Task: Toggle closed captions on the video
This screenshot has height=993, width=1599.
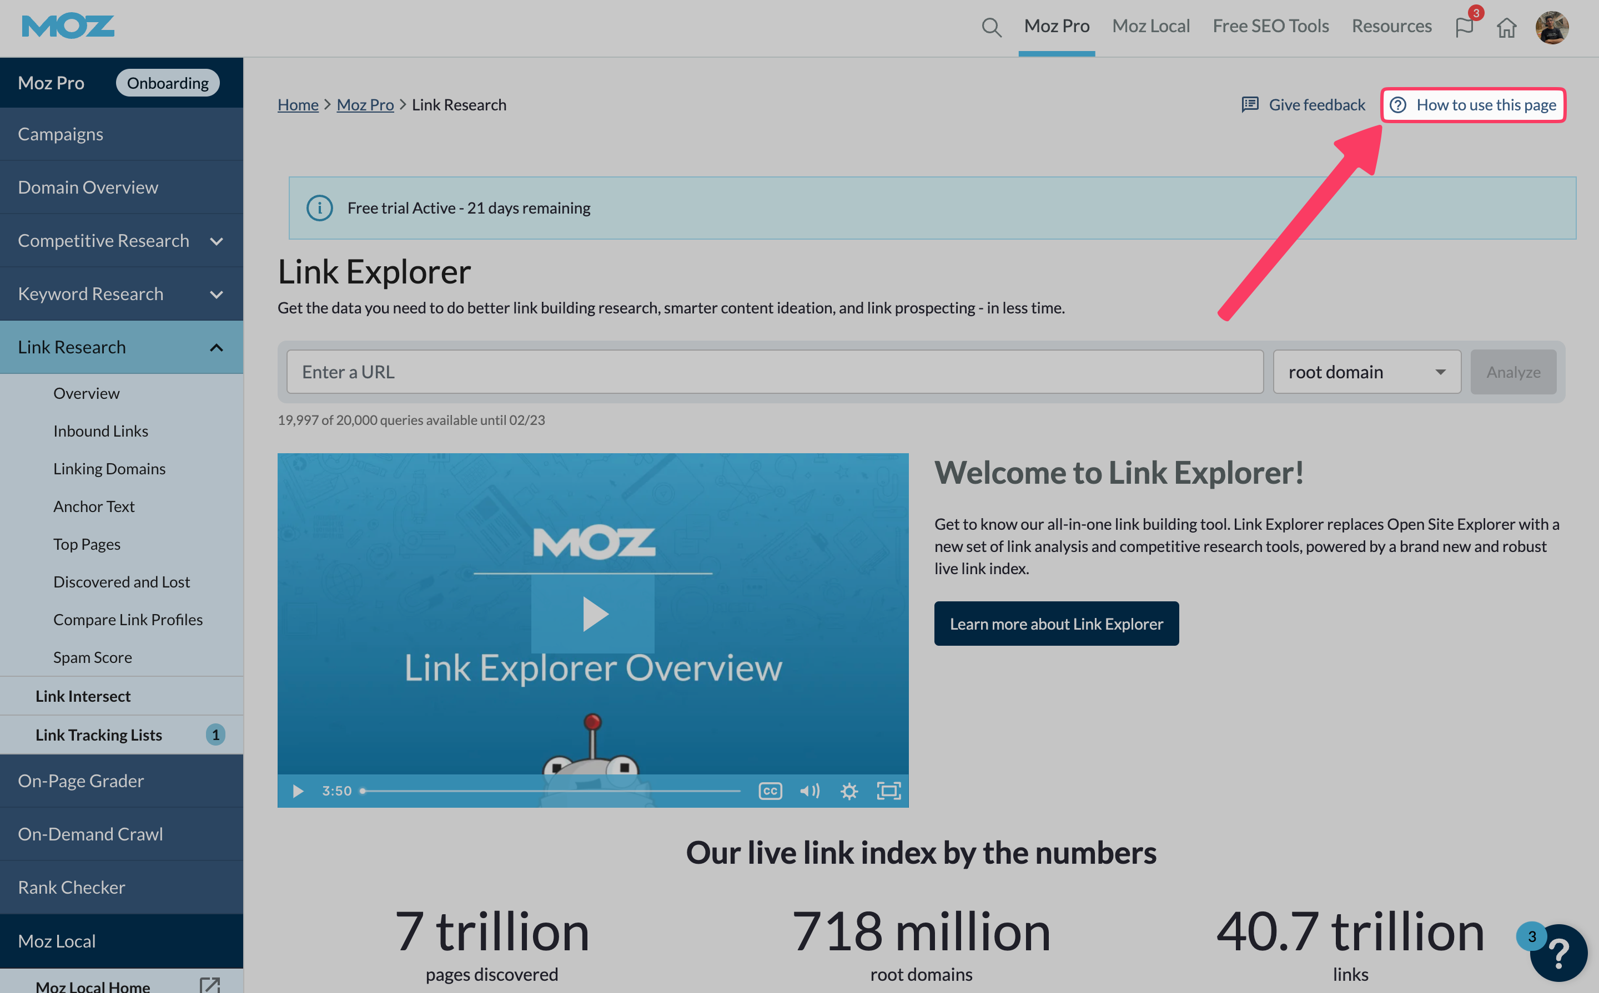Action: pyautogui.click(x=770, y=791)
